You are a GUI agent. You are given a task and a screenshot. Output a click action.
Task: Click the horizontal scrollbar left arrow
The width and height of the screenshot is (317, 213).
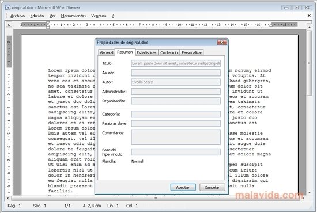click(8, 198)
